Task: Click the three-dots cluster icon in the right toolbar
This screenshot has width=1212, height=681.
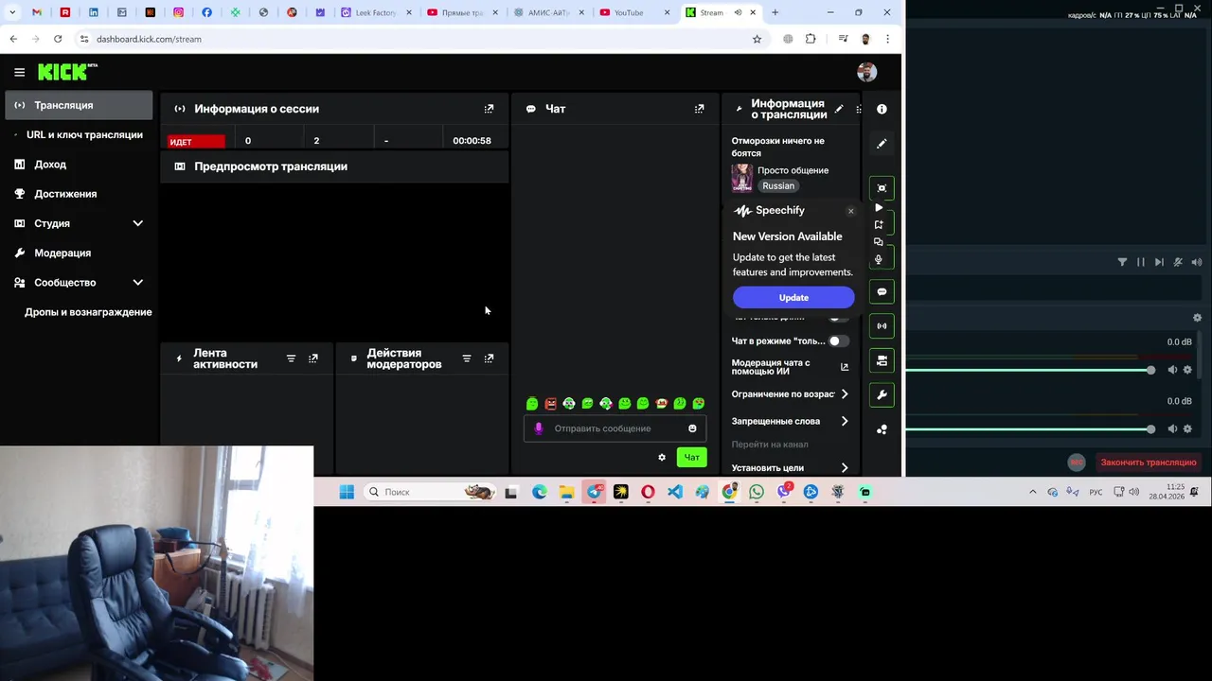Action: tap(882, 429)
